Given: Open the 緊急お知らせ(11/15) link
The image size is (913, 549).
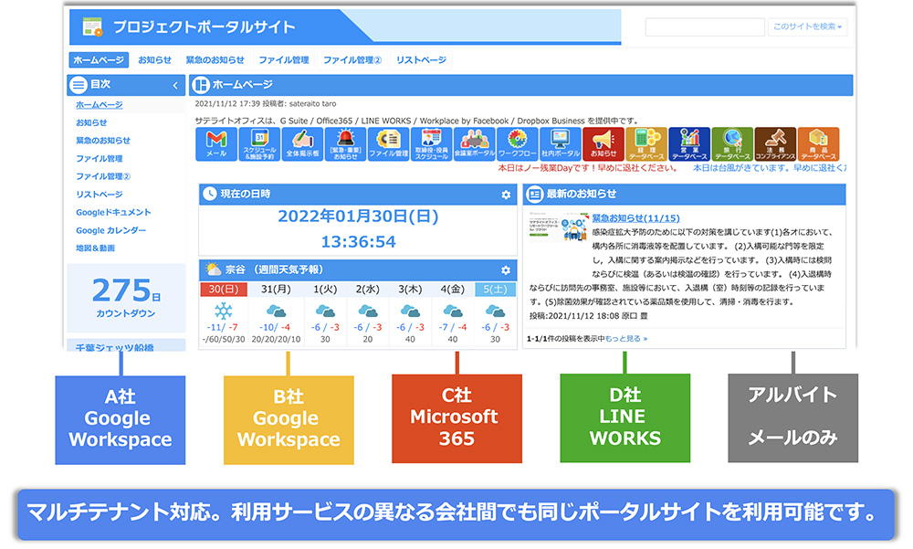Looking at the screenshot, I should [x=635, y=218].
